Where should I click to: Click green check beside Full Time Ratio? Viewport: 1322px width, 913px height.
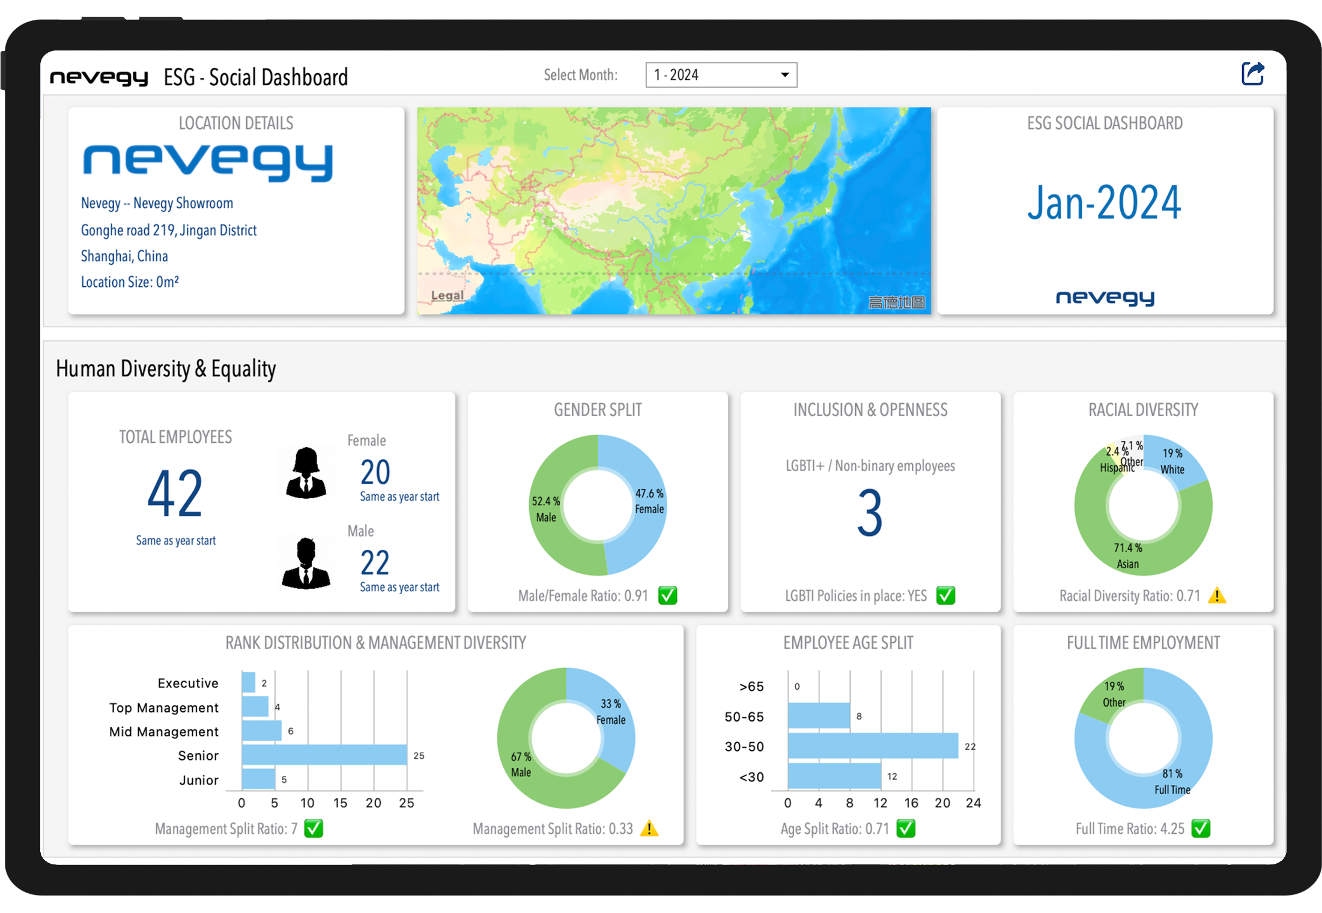(1201, 828)
